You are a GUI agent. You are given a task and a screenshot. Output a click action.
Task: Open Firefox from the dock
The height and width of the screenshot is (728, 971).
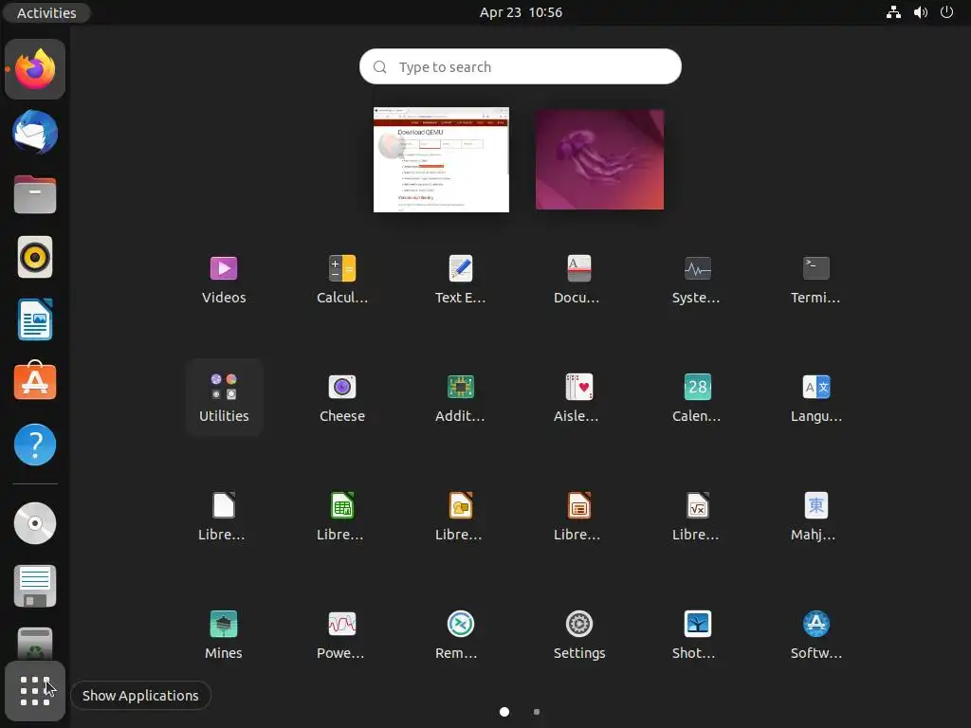35,69
